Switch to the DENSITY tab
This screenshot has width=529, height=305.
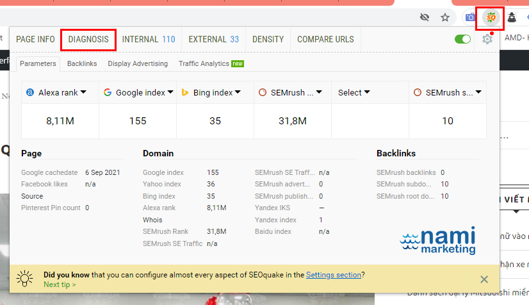pos(268,40)
